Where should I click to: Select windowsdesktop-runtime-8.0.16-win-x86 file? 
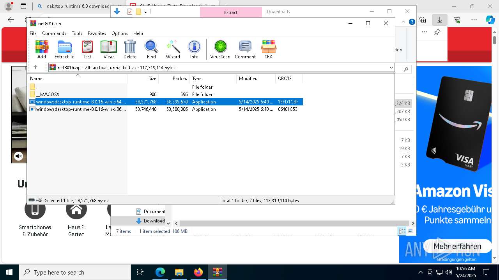click(x=165, y=109)
